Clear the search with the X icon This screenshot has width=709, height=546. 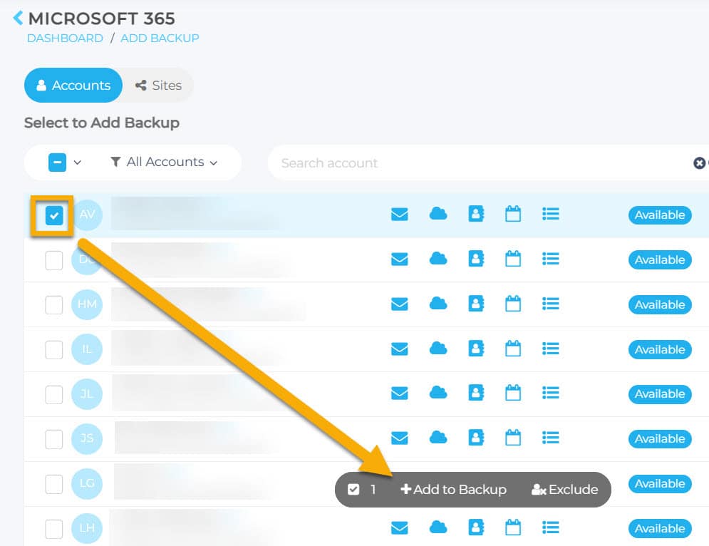pyautogui.click(x=699, y=163)
